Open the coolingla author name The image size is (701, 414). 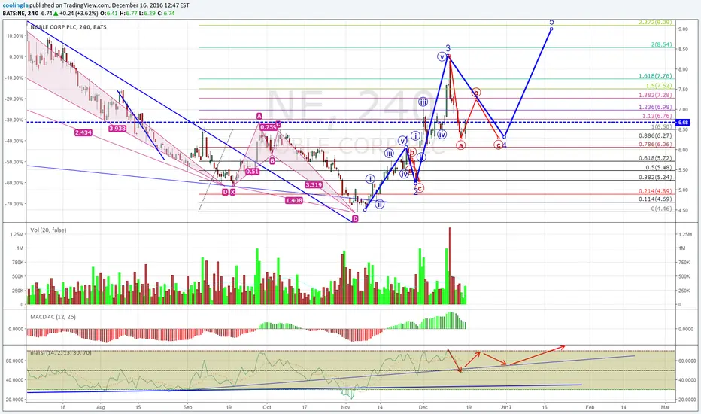click(x=14, y=5)
